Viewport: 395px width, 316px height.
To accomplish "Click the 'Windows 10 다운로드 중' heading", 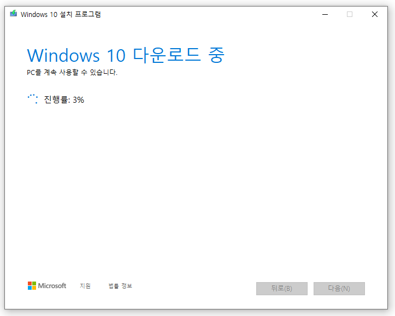I will pos(126,55).
